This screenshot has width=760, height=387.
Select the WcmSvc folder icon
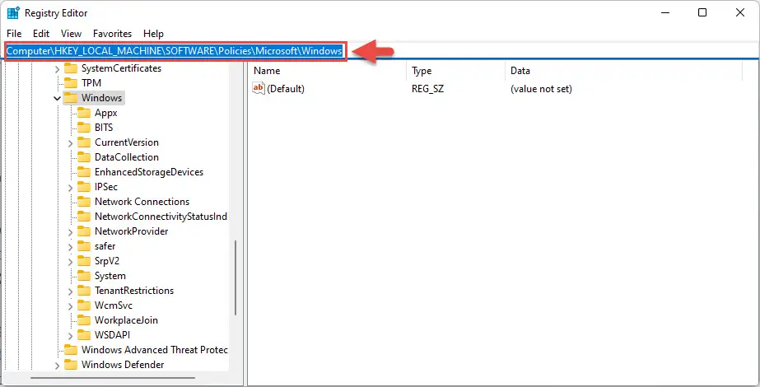[84, 305]
